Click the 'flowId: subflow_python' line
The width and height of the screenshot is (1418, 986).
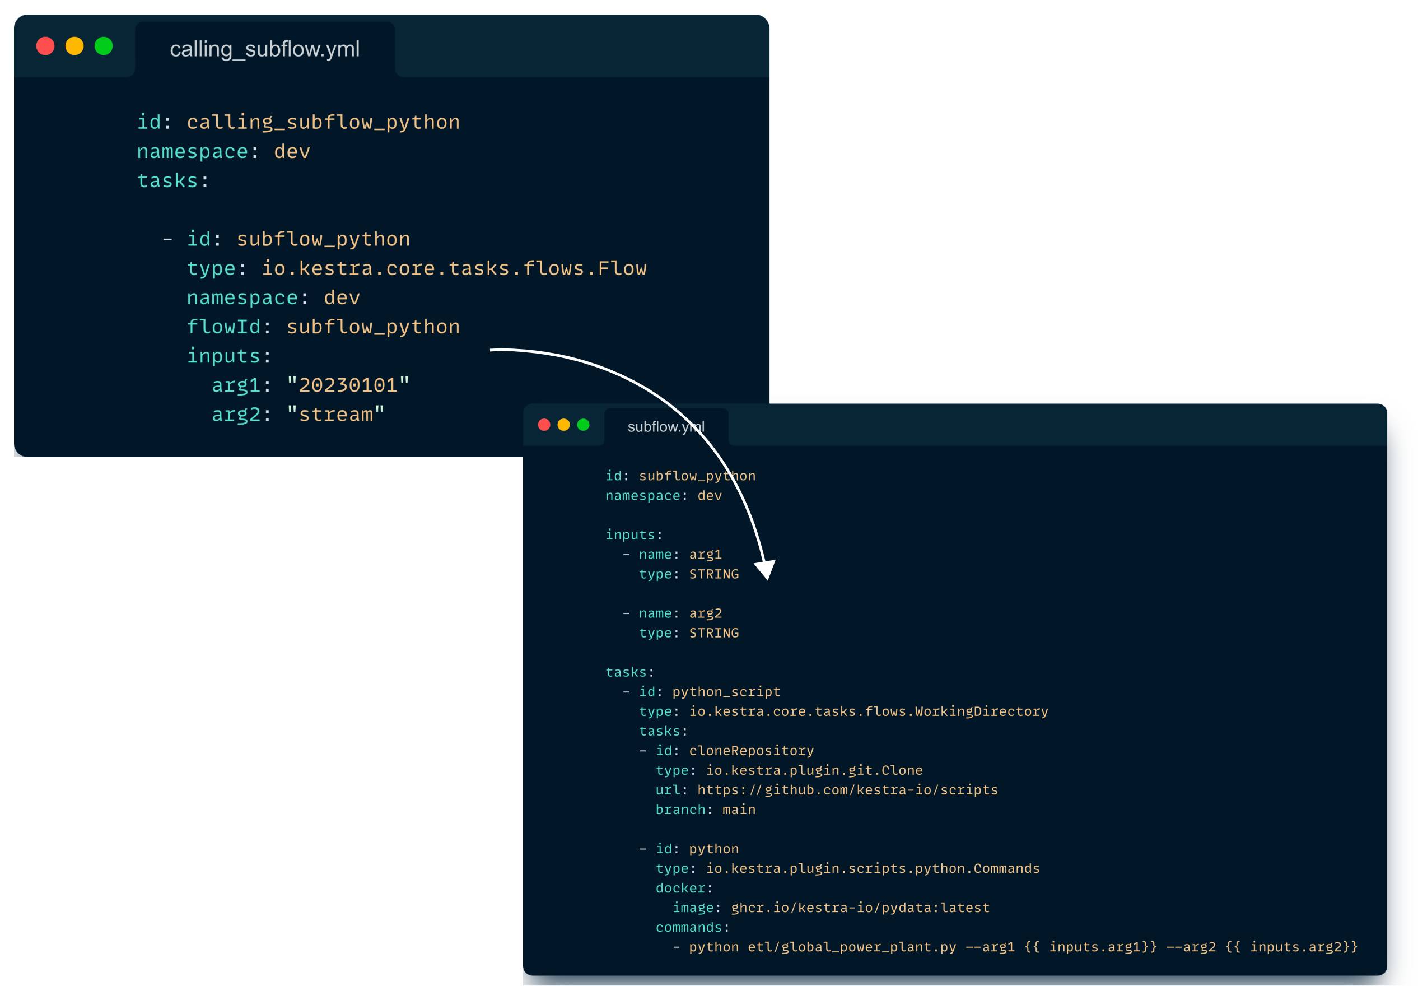click(x=324, y=327)
